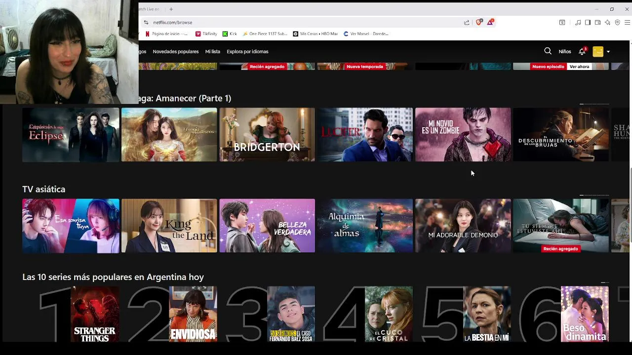Open Kick bookmark

(230, 34)
